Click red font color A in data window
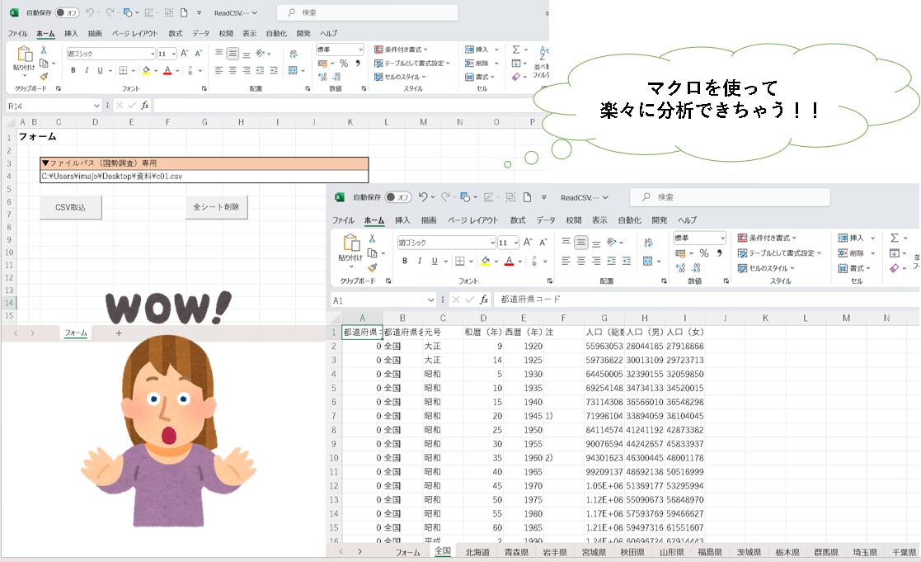Image resolution: width=921 pixels, height=562 pixels. pyautogui.click(x=510, y=261)
